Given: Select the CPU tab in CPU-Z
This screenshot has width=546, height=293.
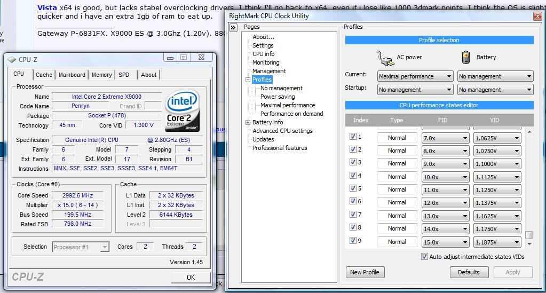Looking at the screenshot, I should tap(19, 74).
